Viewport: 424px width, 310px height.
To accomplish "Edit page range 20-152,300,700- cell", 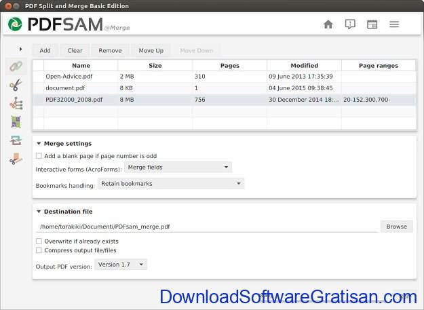I will click(x=379, y=100).
